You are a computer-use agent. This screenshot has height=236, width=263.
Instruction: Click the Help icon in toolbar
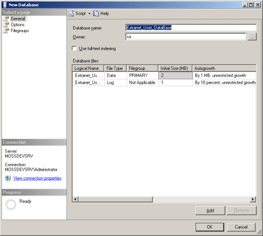[x=96, y=14]
